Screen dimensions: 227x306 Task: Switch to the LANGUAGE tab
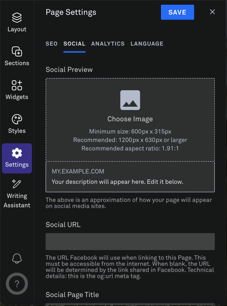coord(147,44)
